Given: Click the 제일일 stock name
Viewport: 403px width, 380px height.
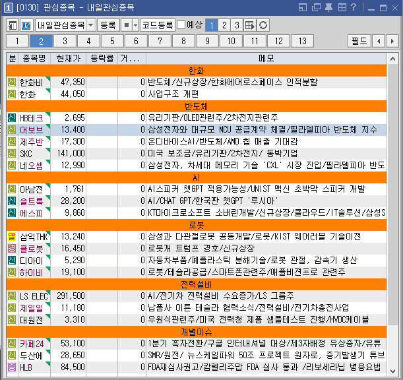Looking at the screenshot, I should pos(32,308).
